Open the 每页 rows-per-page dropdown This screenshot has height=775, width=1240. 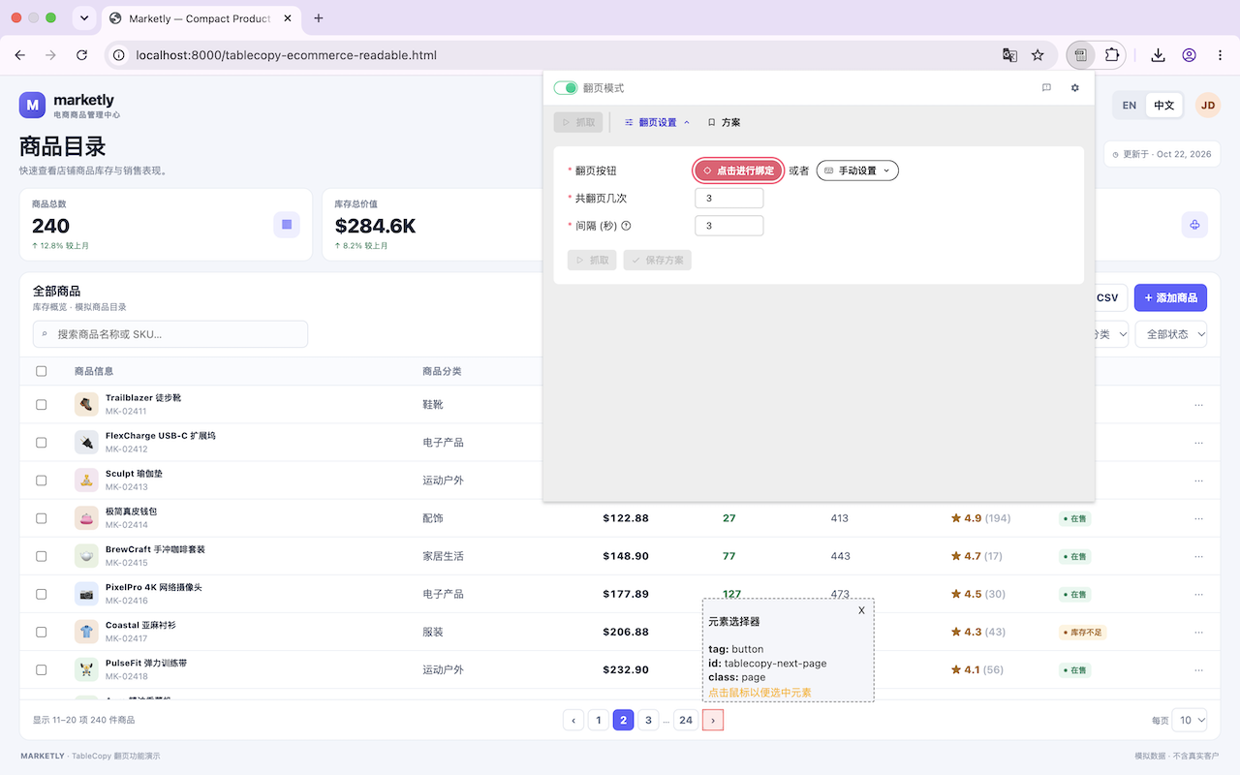coord(1190,720)
